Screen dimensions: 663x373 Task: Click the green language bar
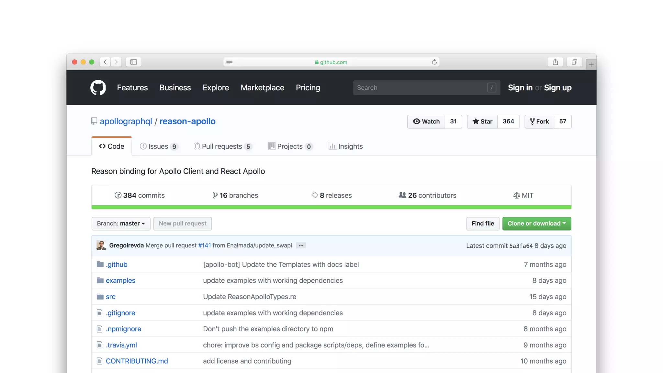[x=331, y=207]
